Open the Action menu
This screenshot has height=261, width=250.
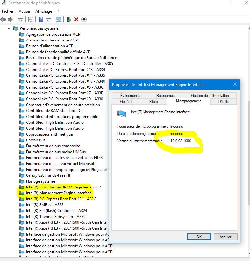(x=24, y=11)
